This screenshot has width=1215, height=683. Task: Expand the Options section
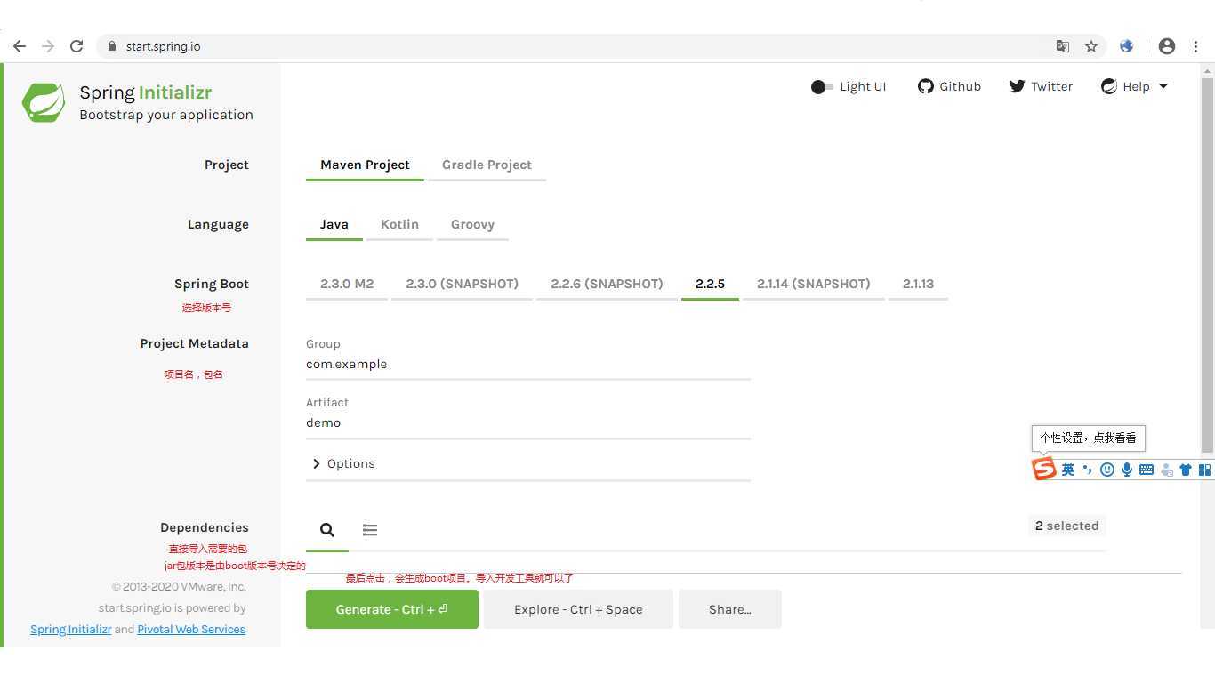344,463
